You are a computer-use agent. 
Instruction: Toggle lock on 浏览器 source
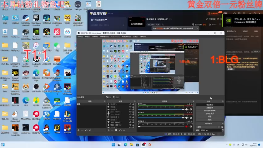(x=133, y=107)
